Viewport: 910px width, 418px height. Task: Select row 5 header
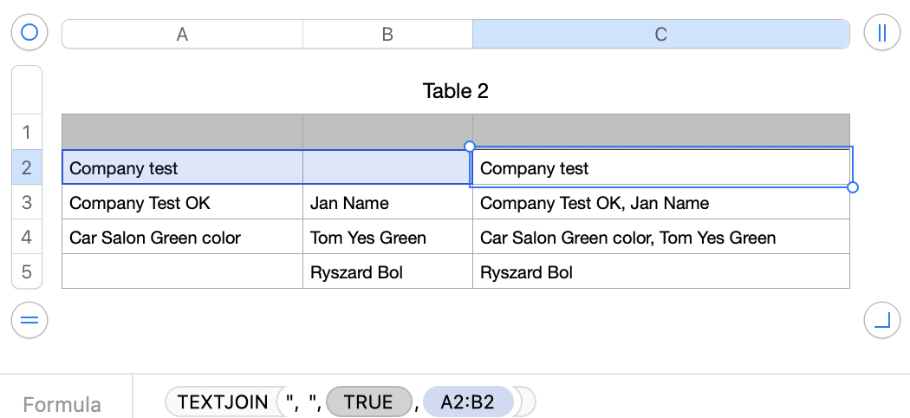click(x=26, y=272)
